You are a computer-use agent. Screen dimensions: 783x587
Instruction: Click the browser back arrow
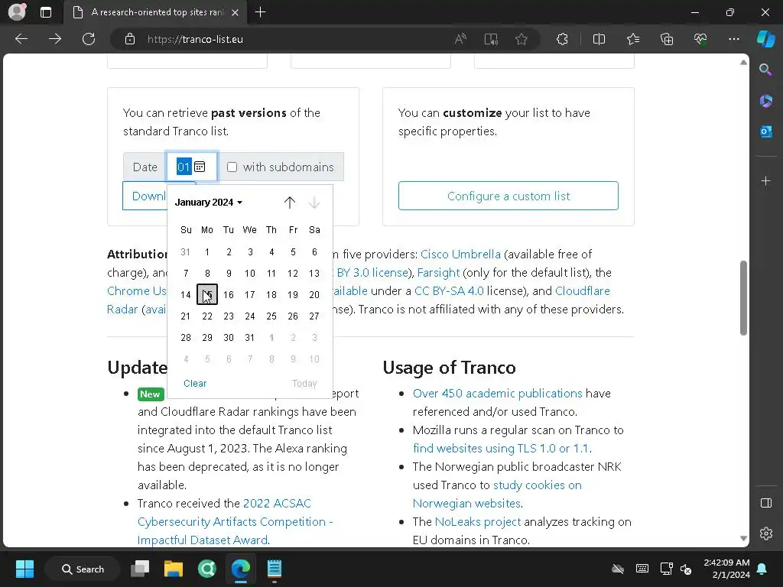pyautogui.click(x=21, y=39)
